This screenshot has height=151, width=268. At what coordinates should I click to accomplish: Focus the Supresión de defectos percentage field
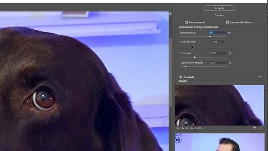pyautogui.click(x=218, y=62)
